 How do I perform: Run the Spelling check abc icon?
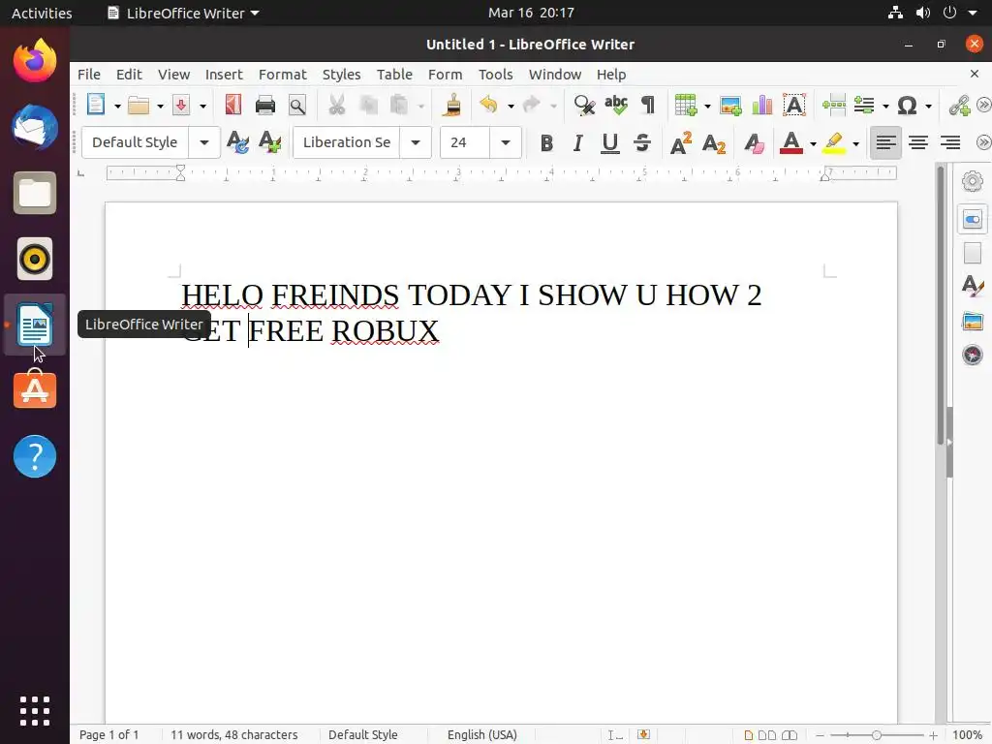tap(615, 105)
